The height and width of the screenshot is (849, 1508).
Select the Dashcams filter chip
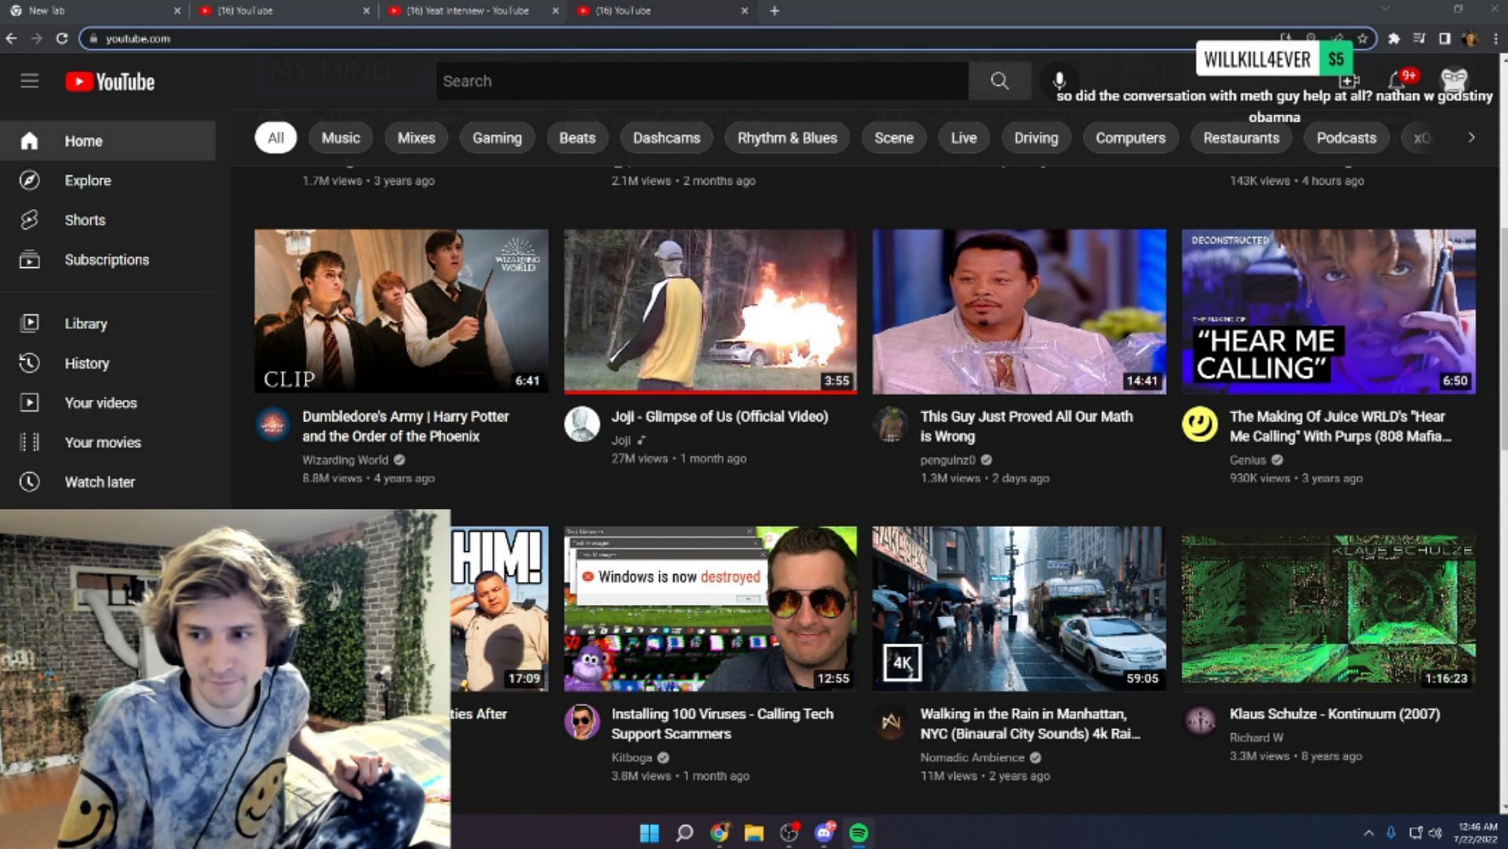tap(666, 138)
